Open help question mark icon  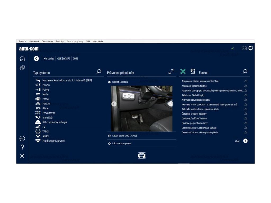pyautogui.click(x=22, y=147)
